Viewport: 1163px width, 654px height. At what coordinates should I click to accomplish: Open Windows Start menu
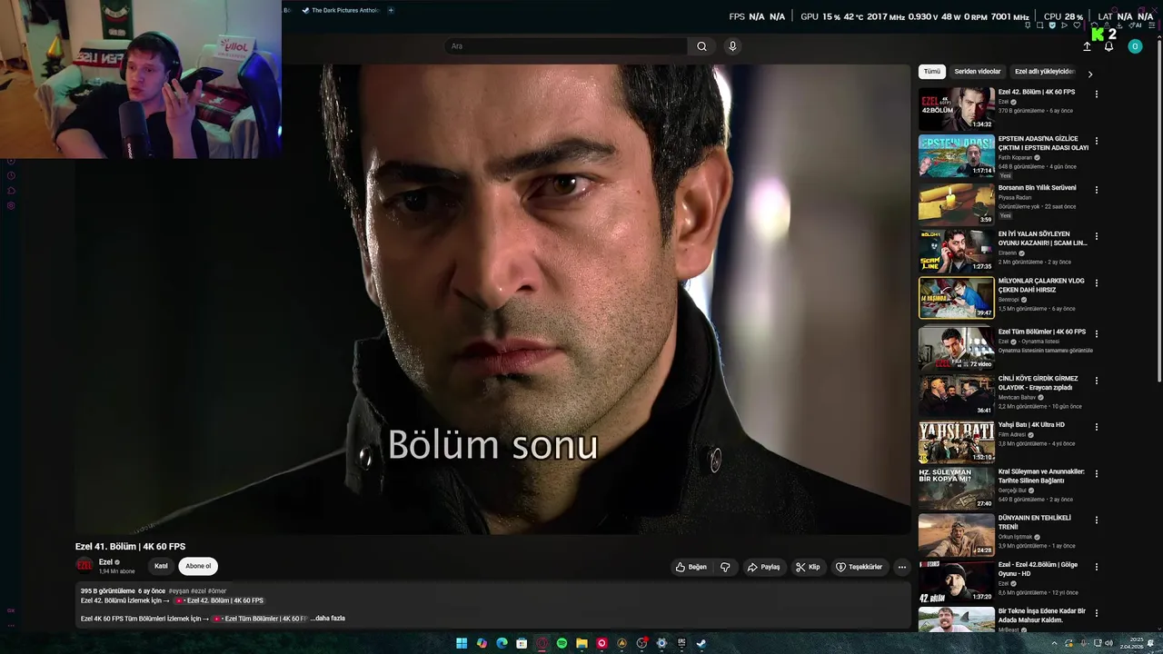click(462, 643)
